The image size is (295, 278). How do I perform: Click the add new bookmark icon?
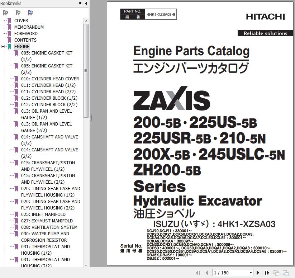coord(18,13)
